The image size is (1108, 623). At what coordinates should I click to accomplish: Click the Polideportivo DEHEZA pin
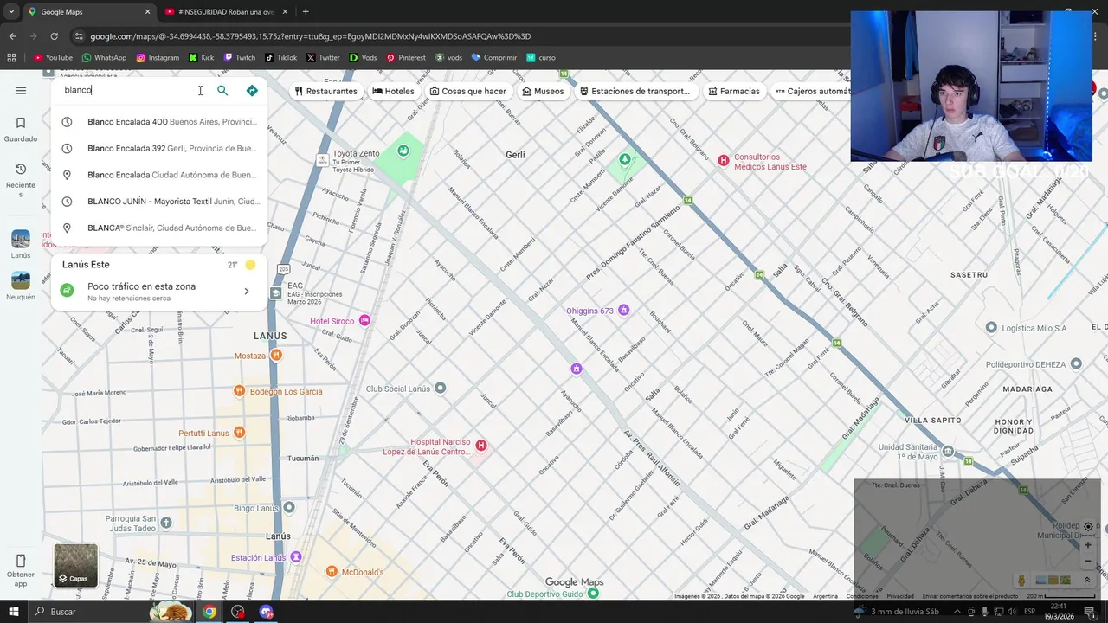pos(1076,363)
